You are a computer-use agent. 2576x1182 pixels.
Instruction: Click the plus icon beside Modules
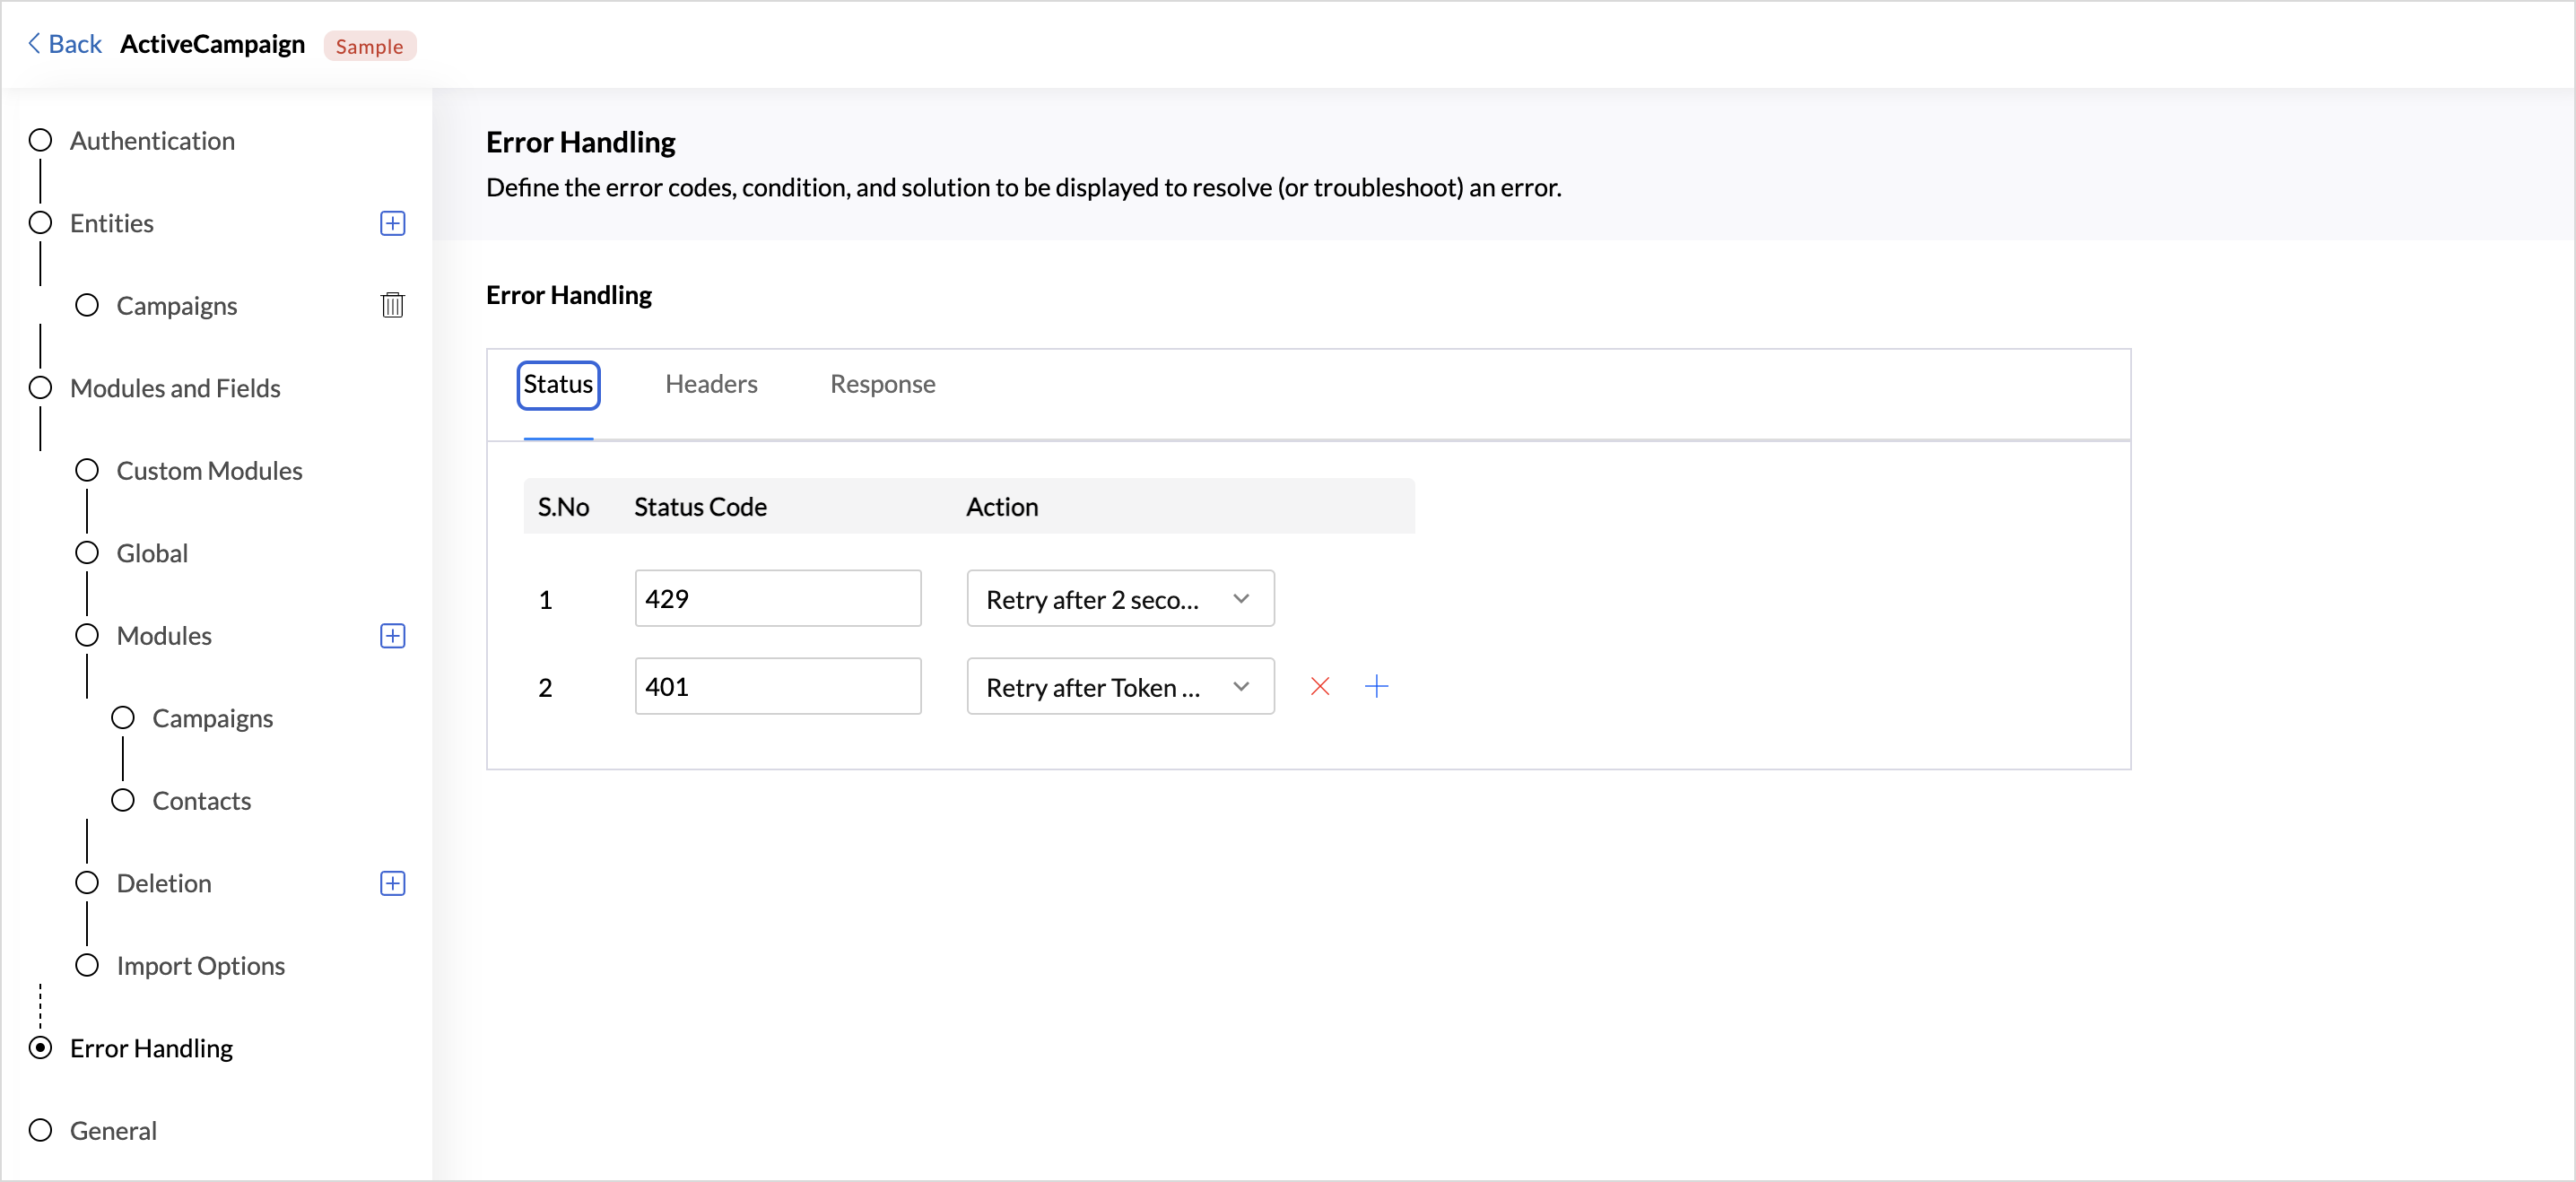pos(392,636)
